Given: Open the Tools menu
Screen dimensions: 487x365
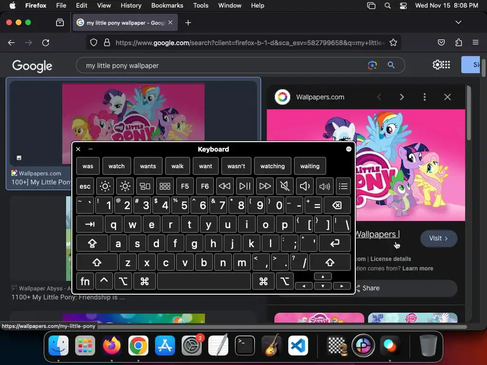Looking at the screenshot, I should (x=201, y=5).
